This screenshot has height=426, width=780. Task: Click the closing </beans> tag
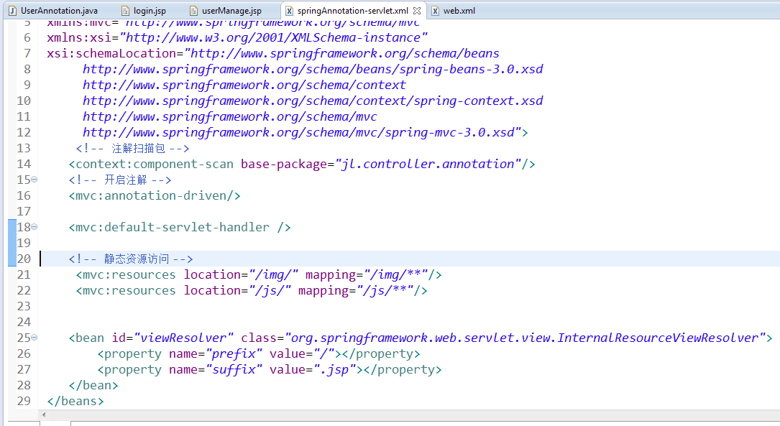pos(75,401)
